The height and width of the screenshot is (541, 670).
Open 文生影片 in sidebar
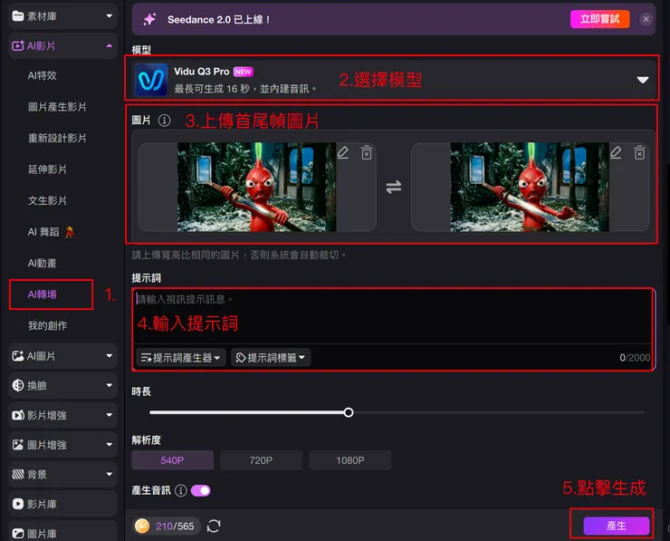coord(47,200)
